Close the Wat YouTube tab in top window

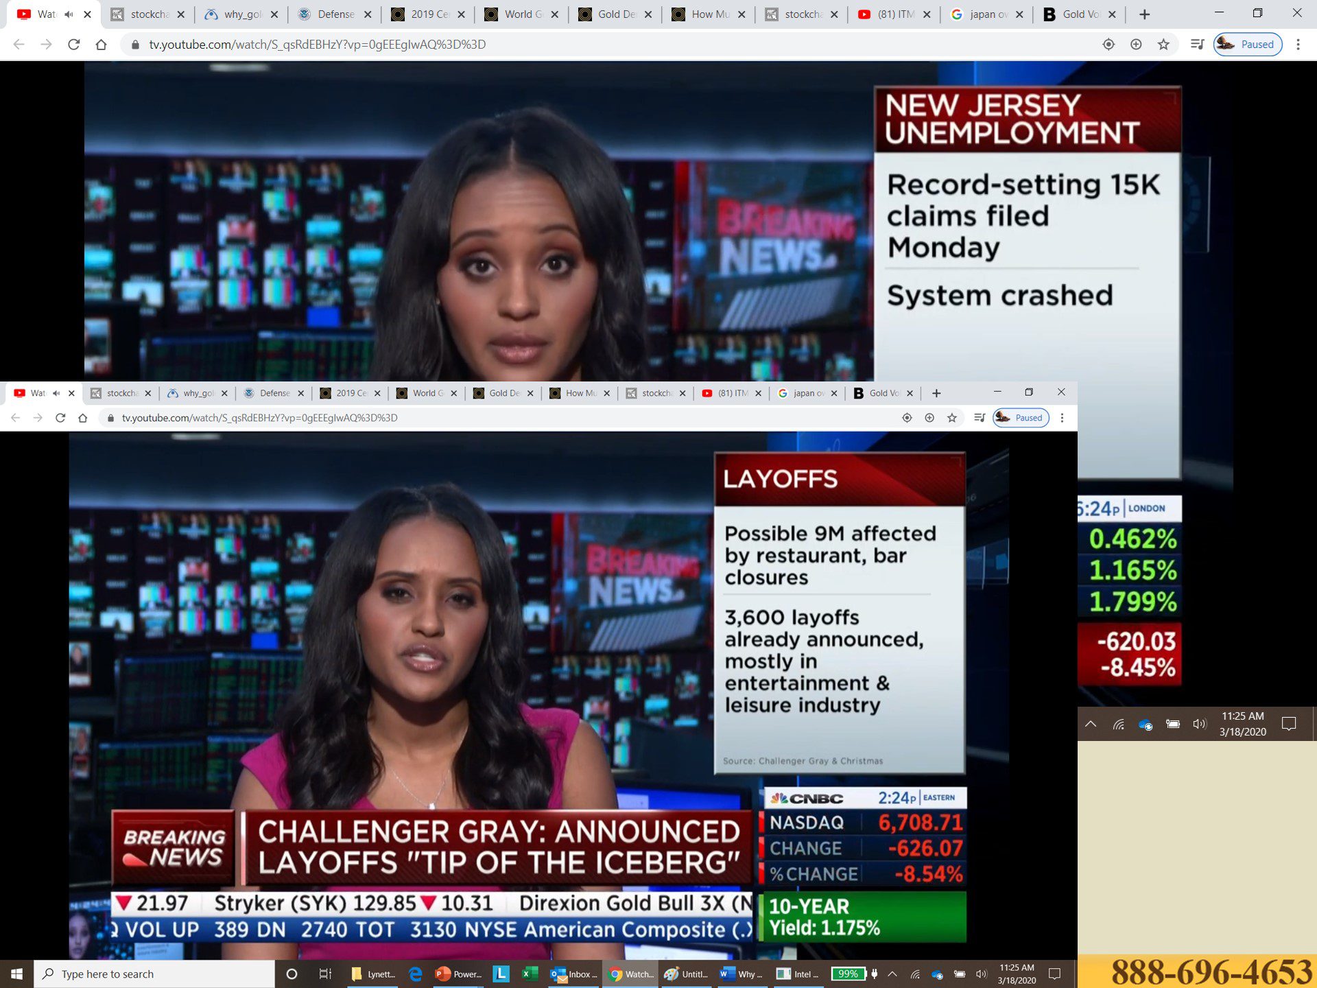tap(87, 14)
